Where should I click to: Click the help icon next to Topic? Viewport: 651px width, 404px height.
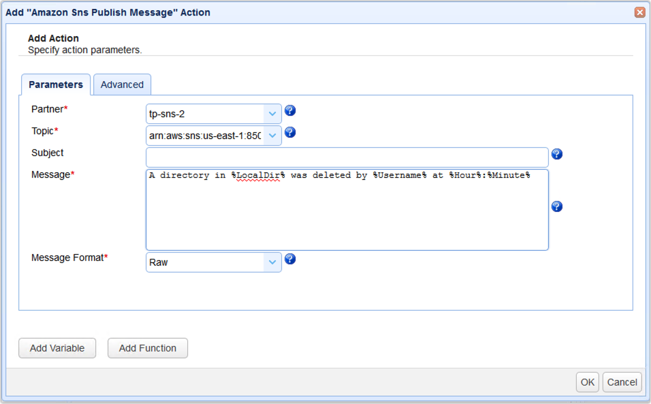pos(290,133)
